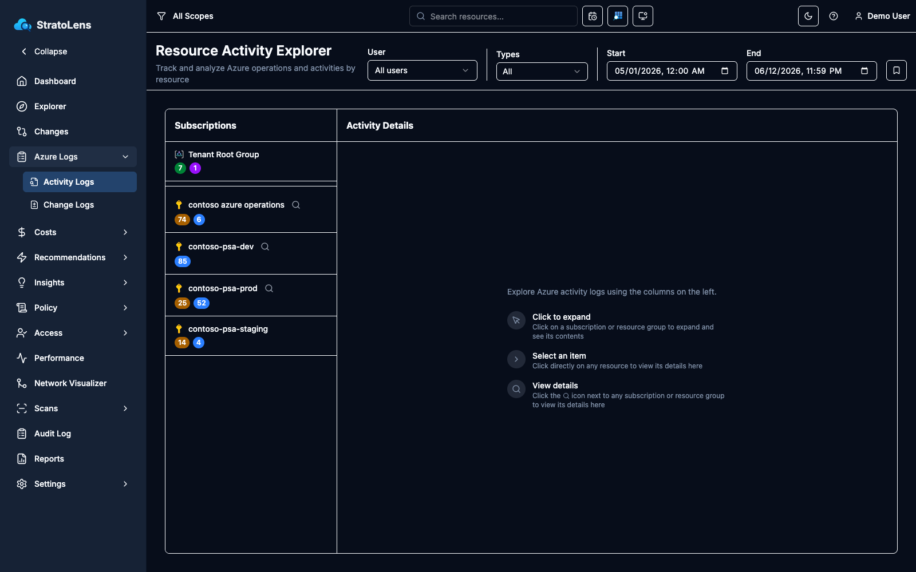Click the Changes branch icon
The width and height of the screenshot is (916, 572).
tap(22, 132)
